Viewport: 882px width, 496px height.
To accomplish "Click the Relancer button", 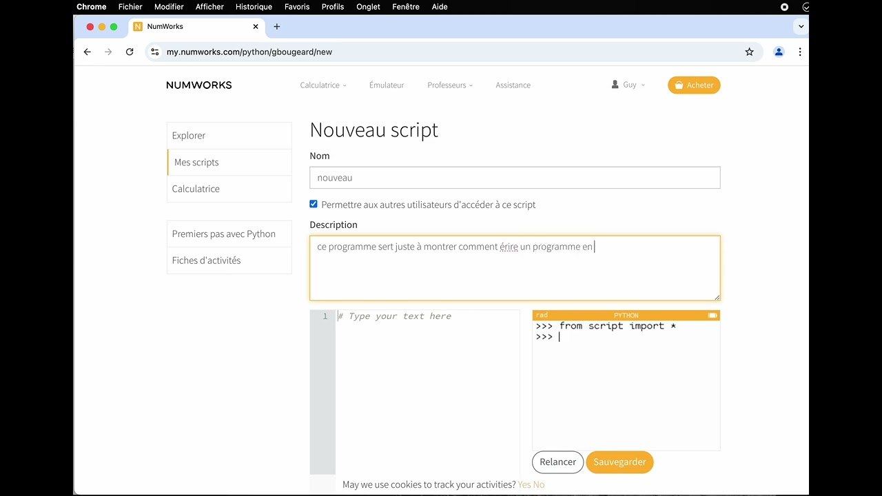I will click(558, 462).
